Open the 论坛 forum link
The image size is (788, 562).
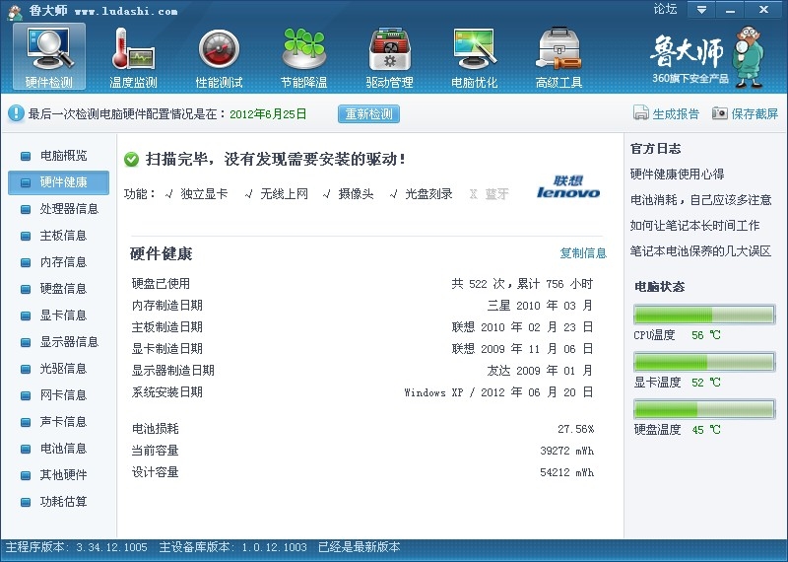coord(665,9)
